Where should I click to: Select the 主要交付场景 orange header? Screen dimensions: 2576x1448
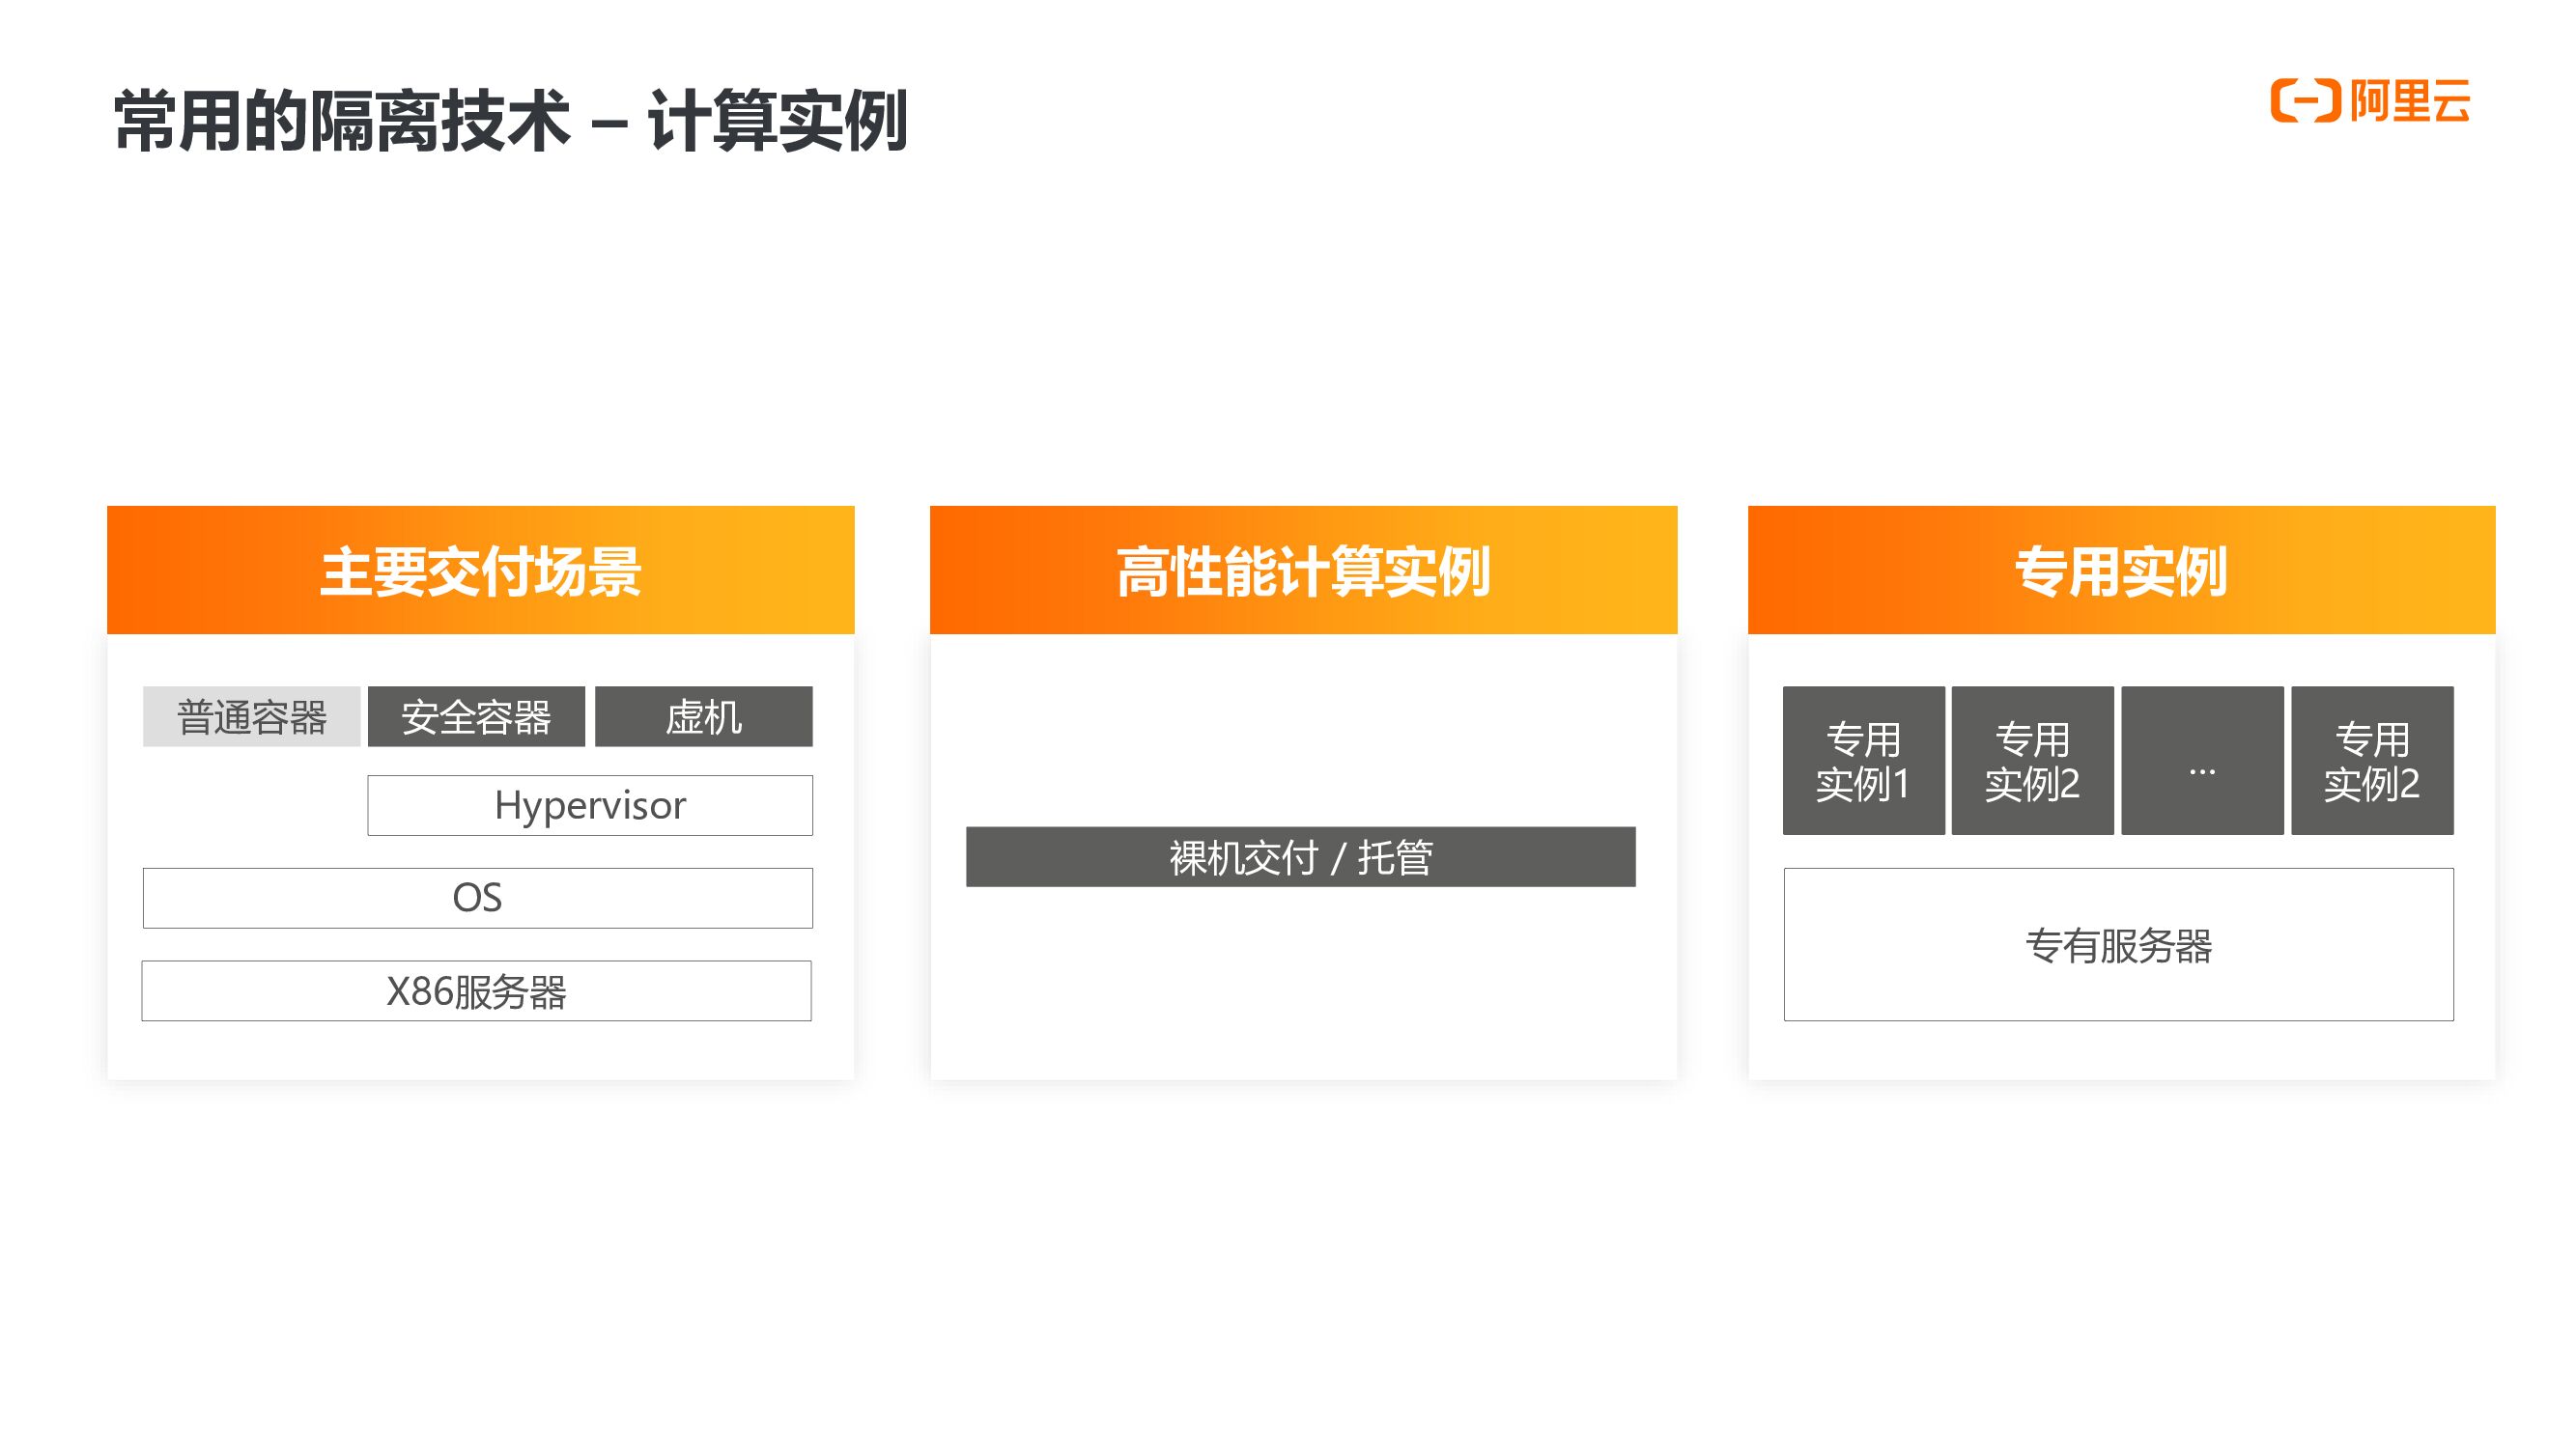point(480,571)
